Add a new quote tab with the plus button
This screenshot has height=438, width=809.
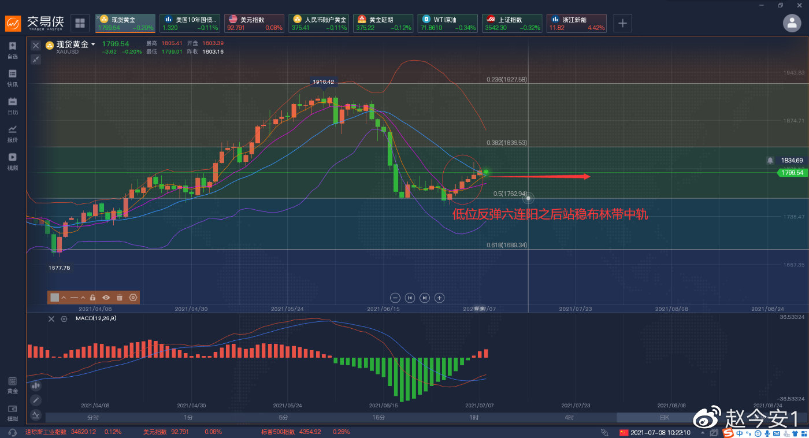pos(622,23)
